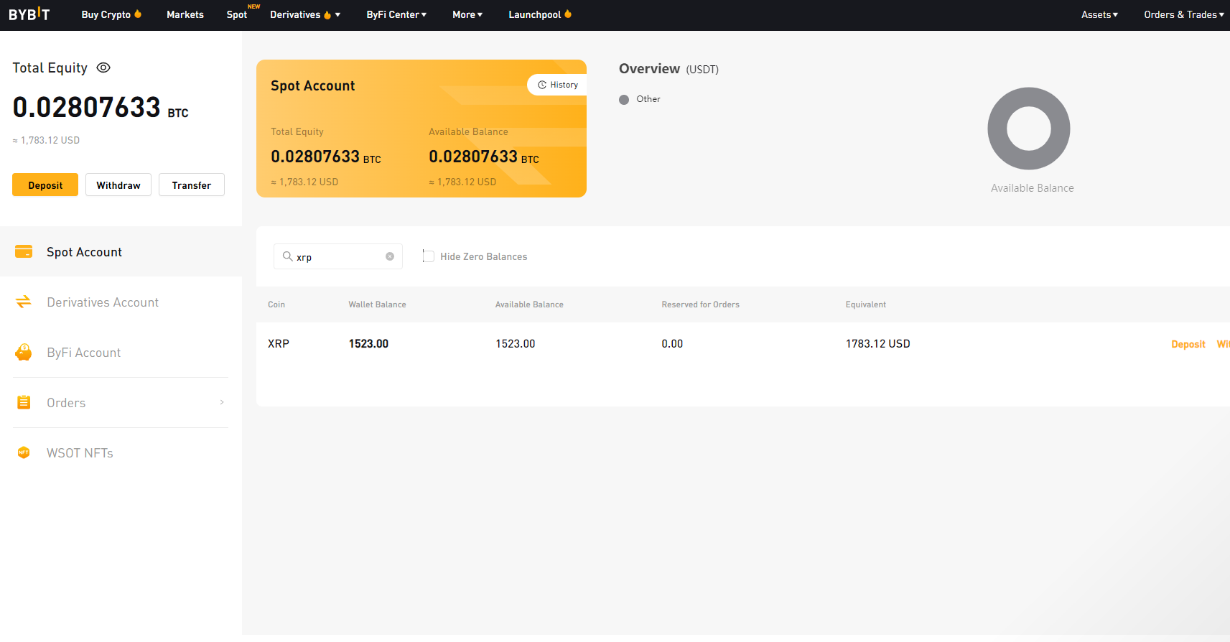The width and height of the screenshot is (1230, 642).
Task: Click the Bybit logo
Action: [29, 14]
